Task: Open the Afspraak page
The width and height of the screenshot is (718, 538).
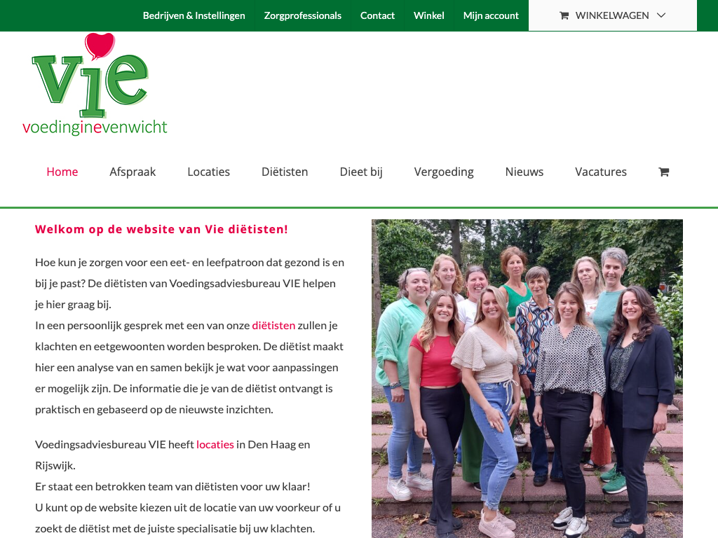Action: pos(133,172)
